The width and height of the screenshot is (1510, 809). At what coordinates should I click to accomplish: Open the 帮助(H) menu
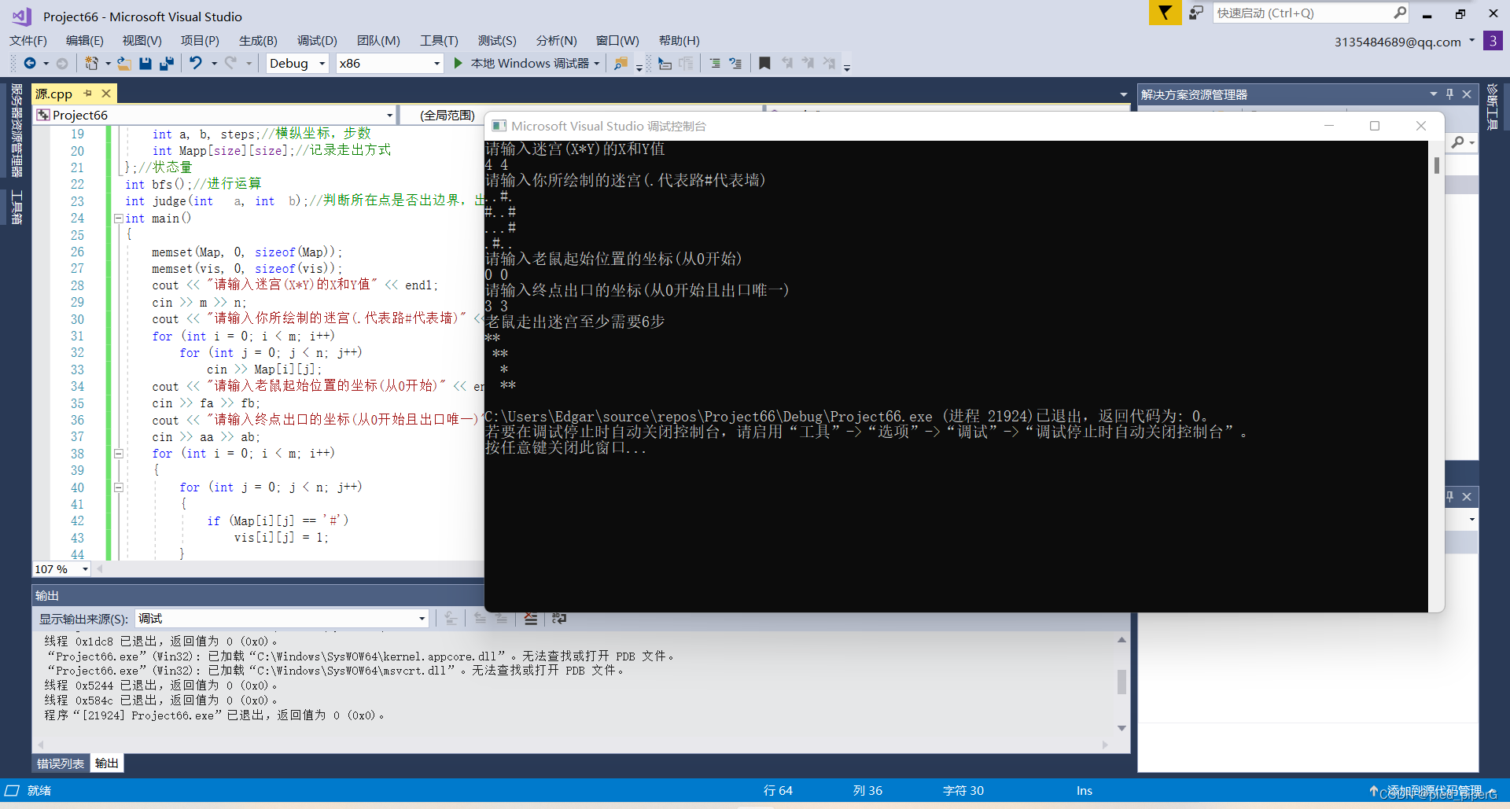(679, 40)
